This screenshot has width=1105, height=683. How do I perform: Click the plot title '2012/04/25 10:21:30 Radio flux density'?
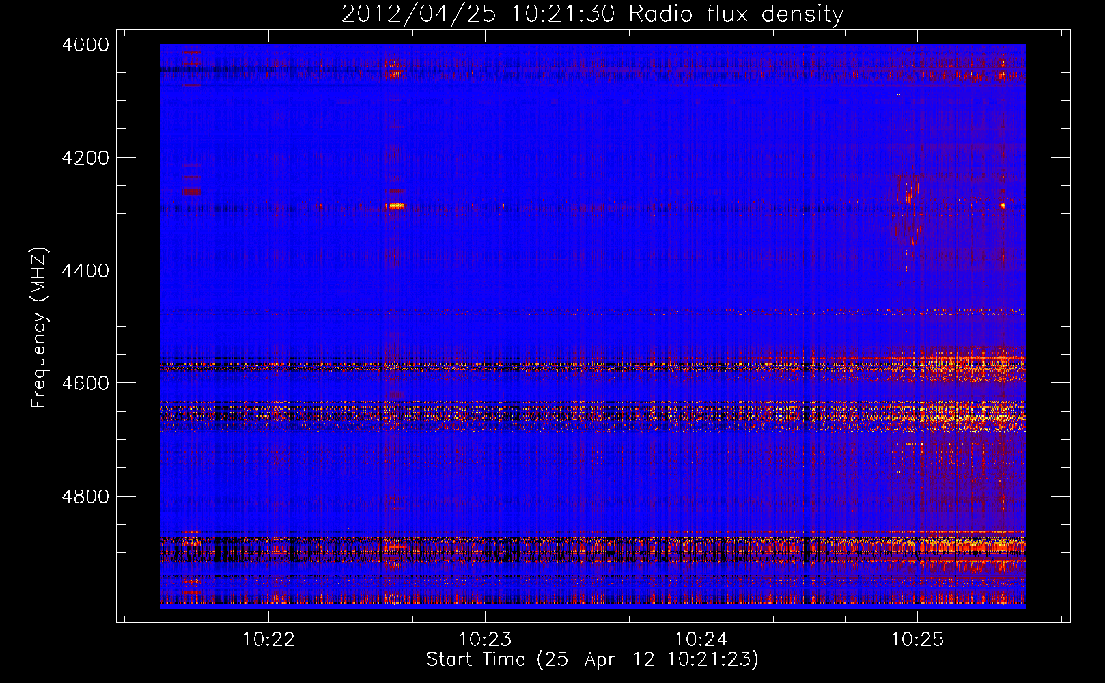pyautogui.click(x=592, y=14)
